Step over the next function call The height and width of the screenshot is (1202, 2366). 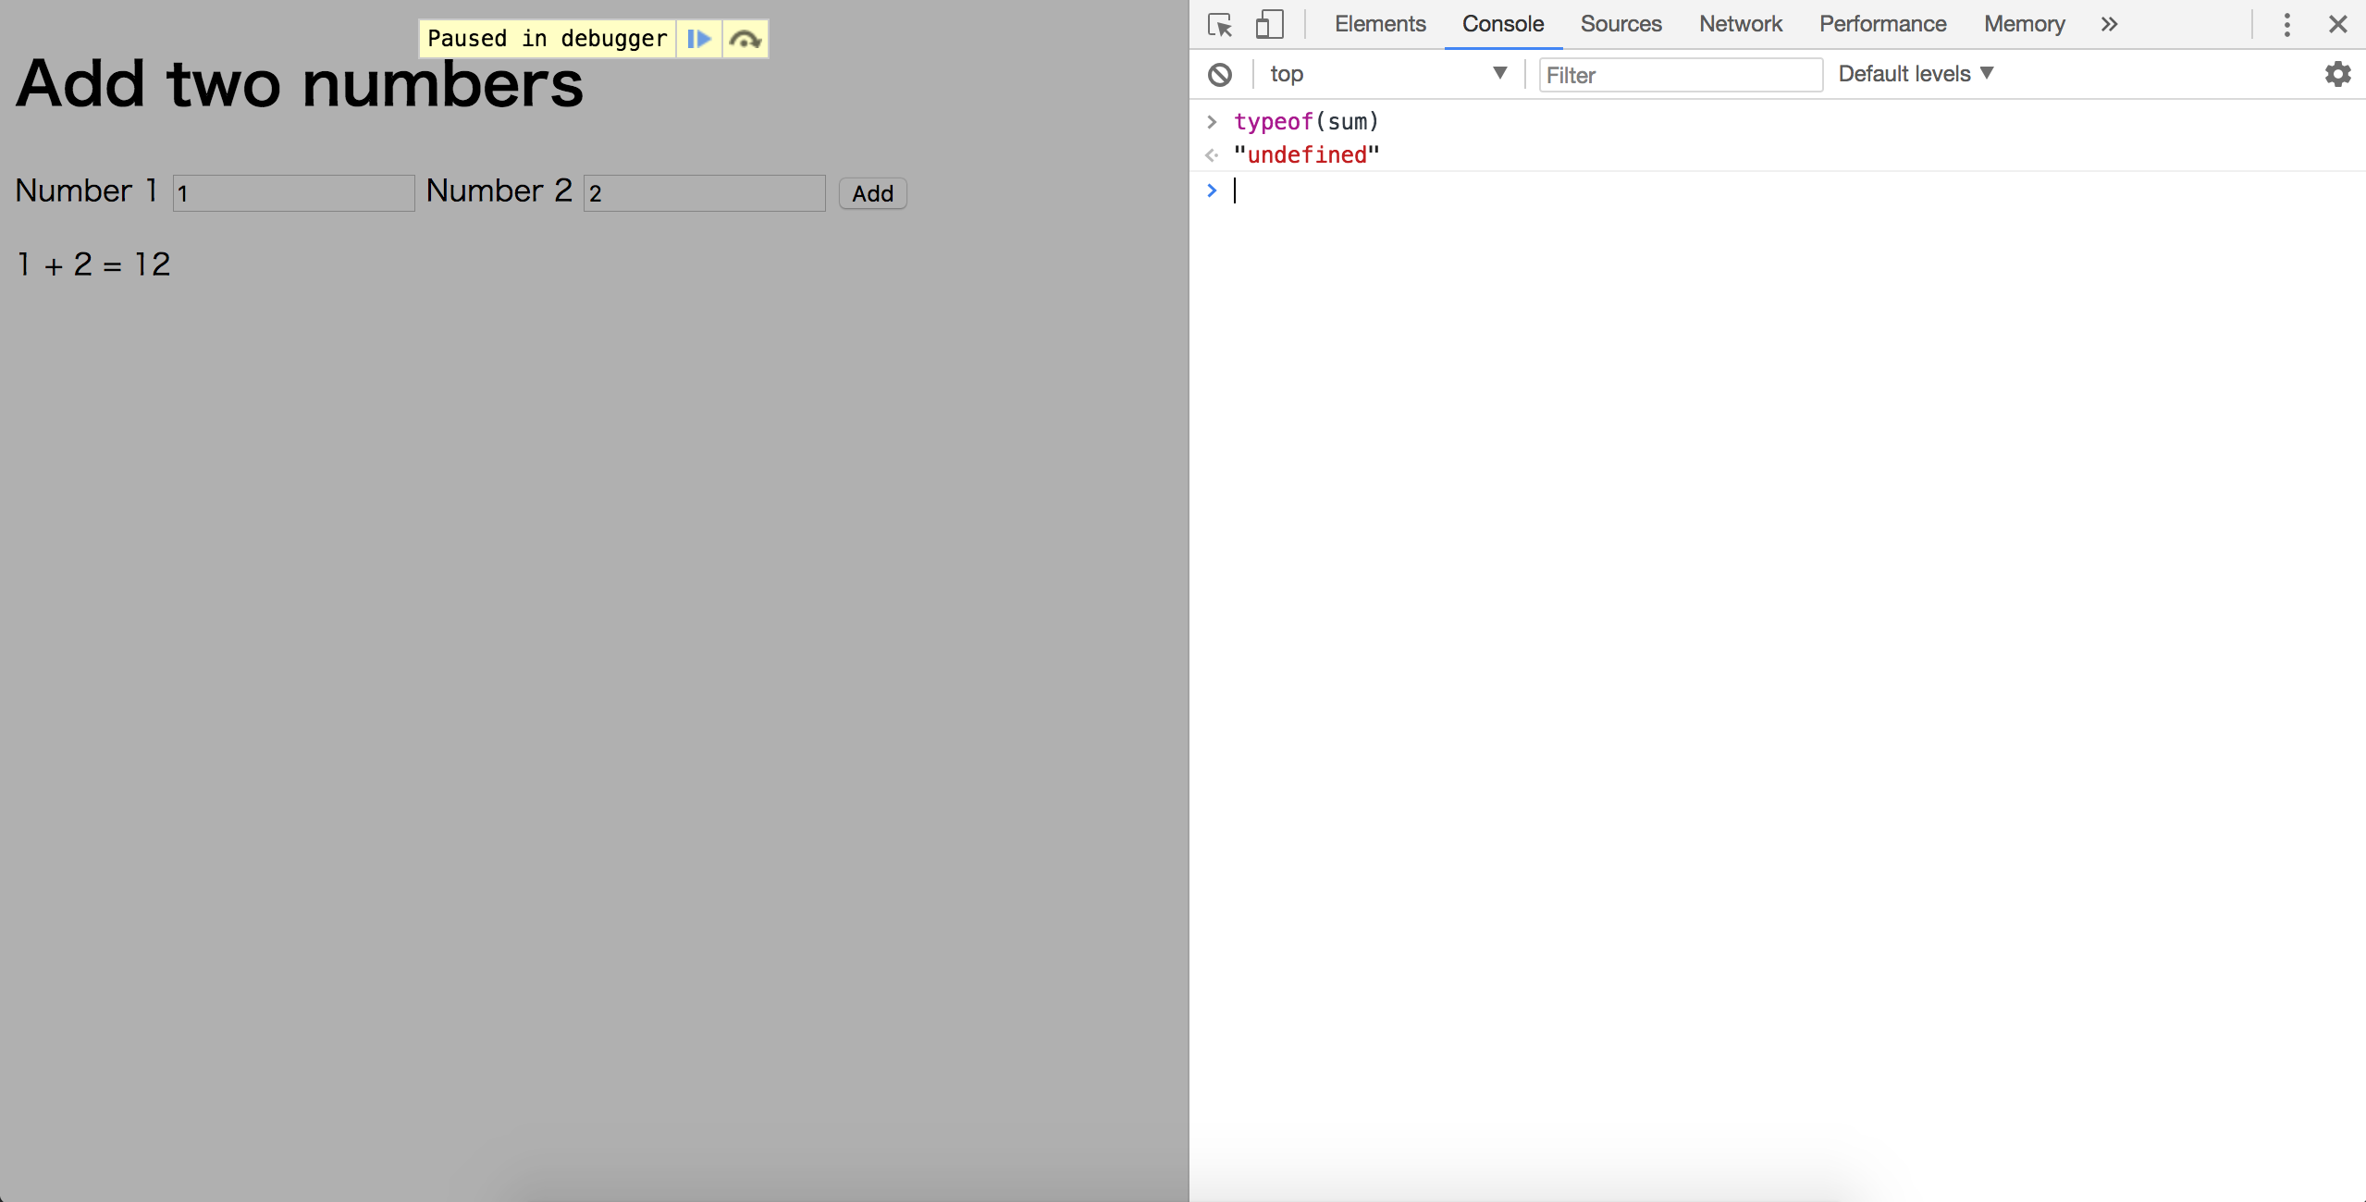(x=745, y=38)
